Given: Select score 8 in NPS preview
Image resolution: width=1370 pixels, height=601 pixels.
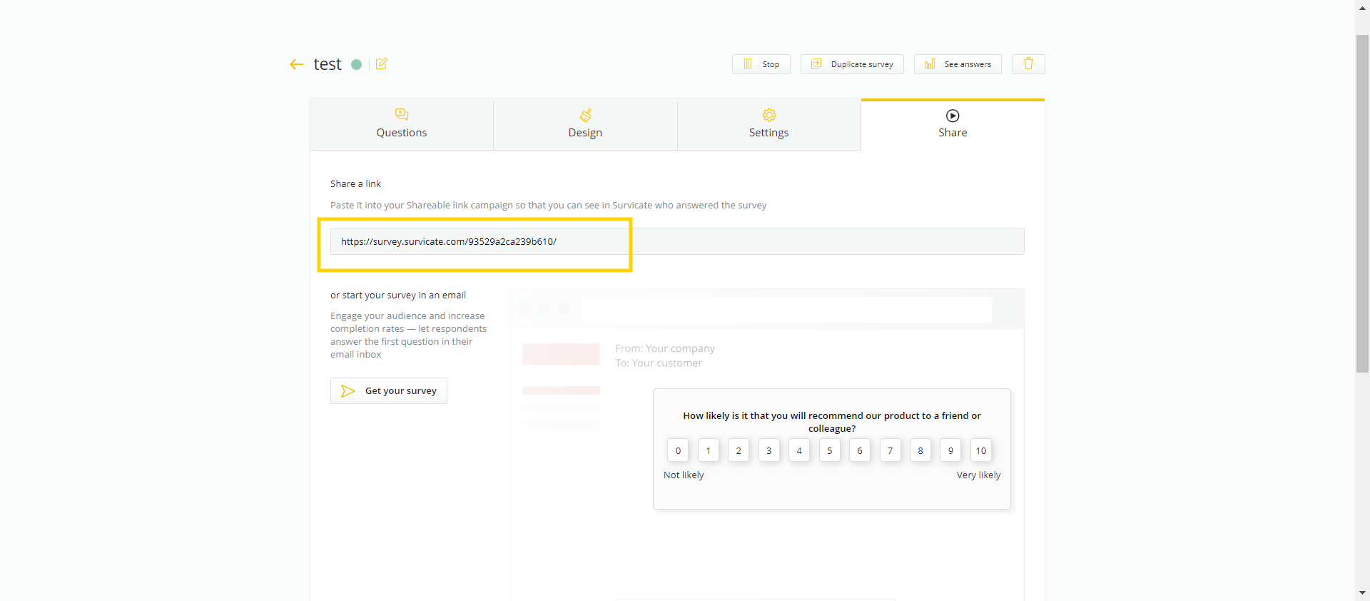Looking at the screenshot, I should coord(920,450).
